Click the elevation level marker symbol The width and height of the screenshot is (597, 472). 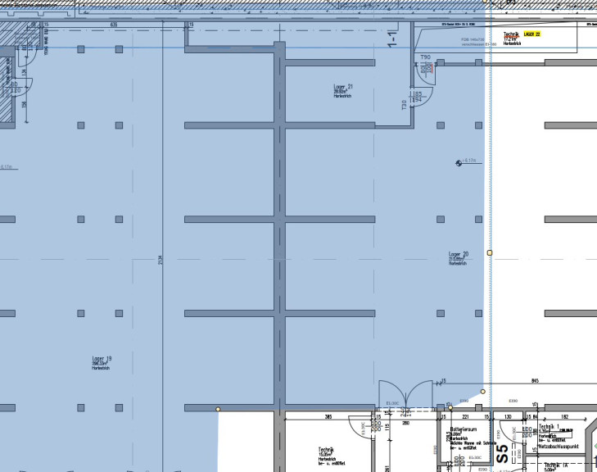[x=459, y=163]
